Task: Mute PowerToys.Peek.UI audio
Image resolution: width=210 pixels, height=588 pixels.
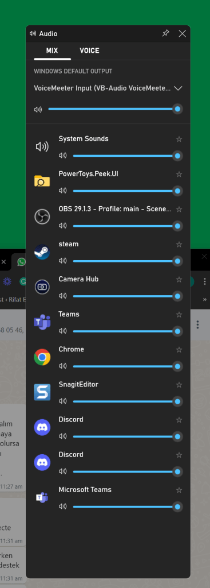Action: tap(62, 191)
